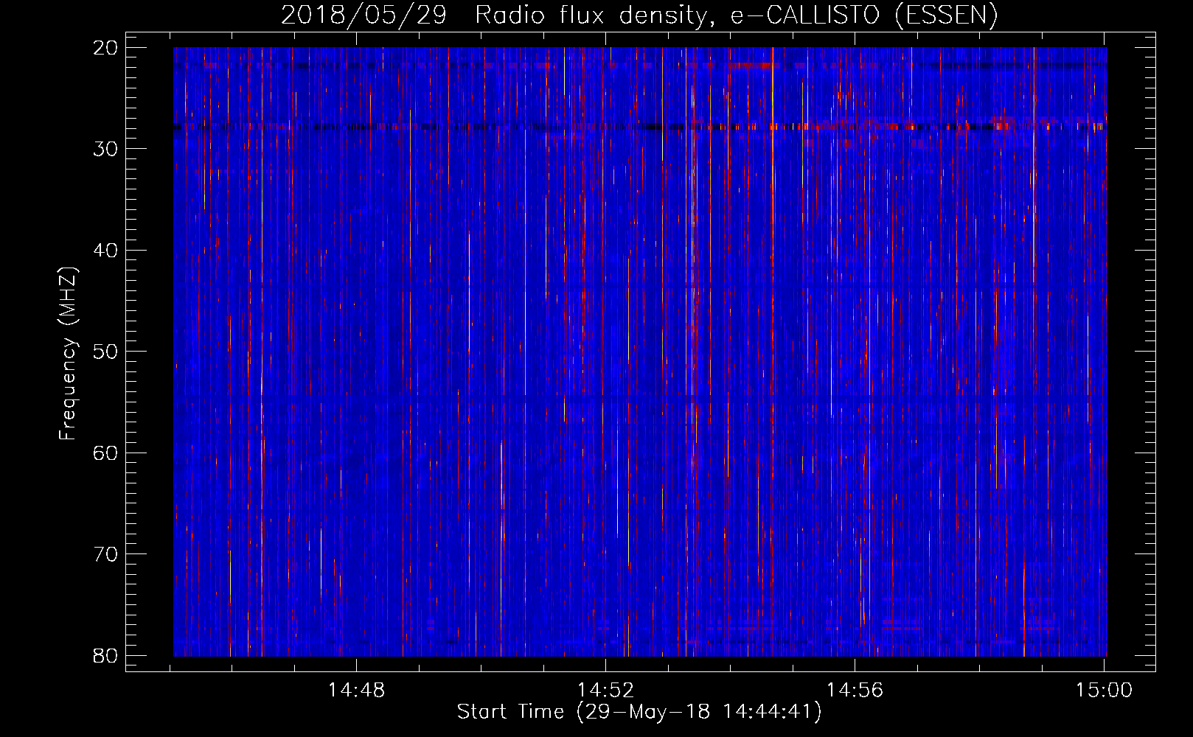
Task: Click the "Frequency (MHZ)" axis label
Action: [68, 354]
